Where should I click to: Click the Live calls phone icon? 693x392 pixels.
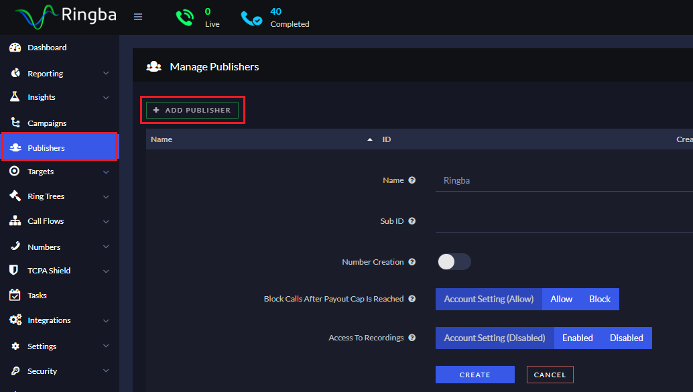tap(185, 16)
